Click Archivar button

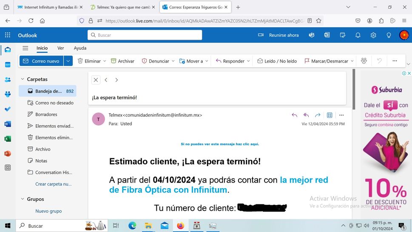tap(123, 61)
